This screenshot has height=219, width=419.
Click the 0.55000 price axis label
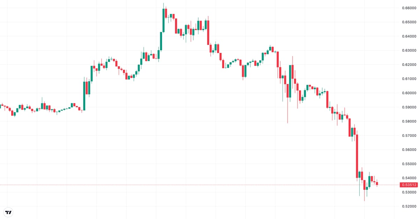[x=409, y=164]
